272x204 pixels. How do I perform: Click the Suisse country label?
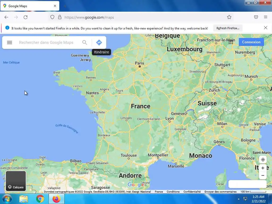pos(207,103)
